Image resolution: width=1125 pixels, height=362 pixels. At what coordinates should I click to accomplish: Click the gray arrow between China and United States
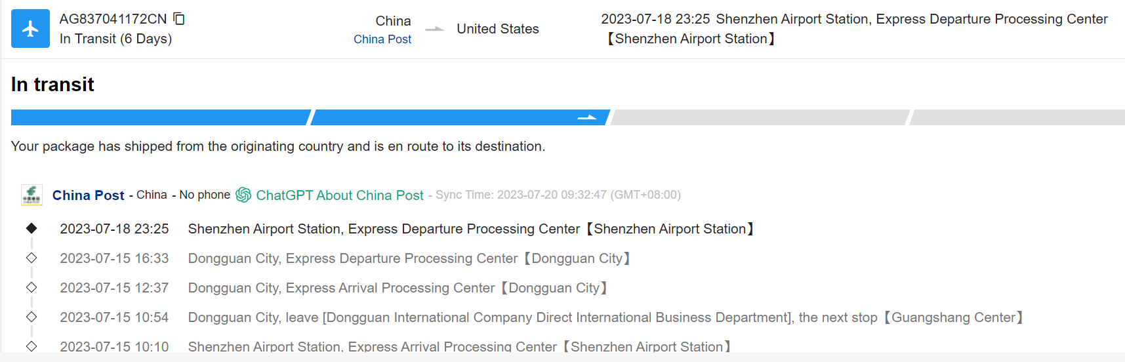click(434, 30)
